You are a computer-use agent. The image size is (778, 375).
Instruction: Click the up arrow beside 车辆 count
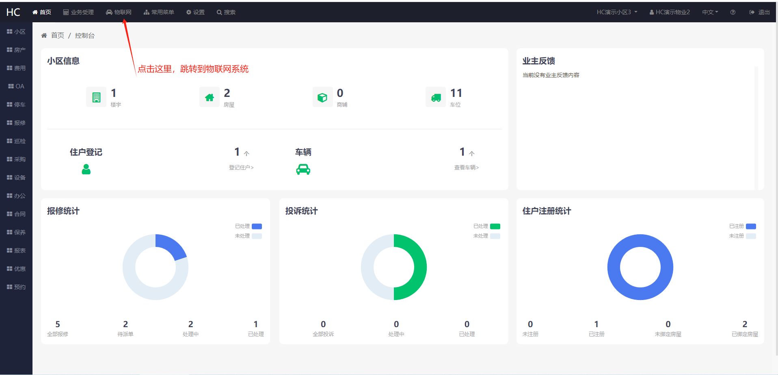click(x=472, y=153)
